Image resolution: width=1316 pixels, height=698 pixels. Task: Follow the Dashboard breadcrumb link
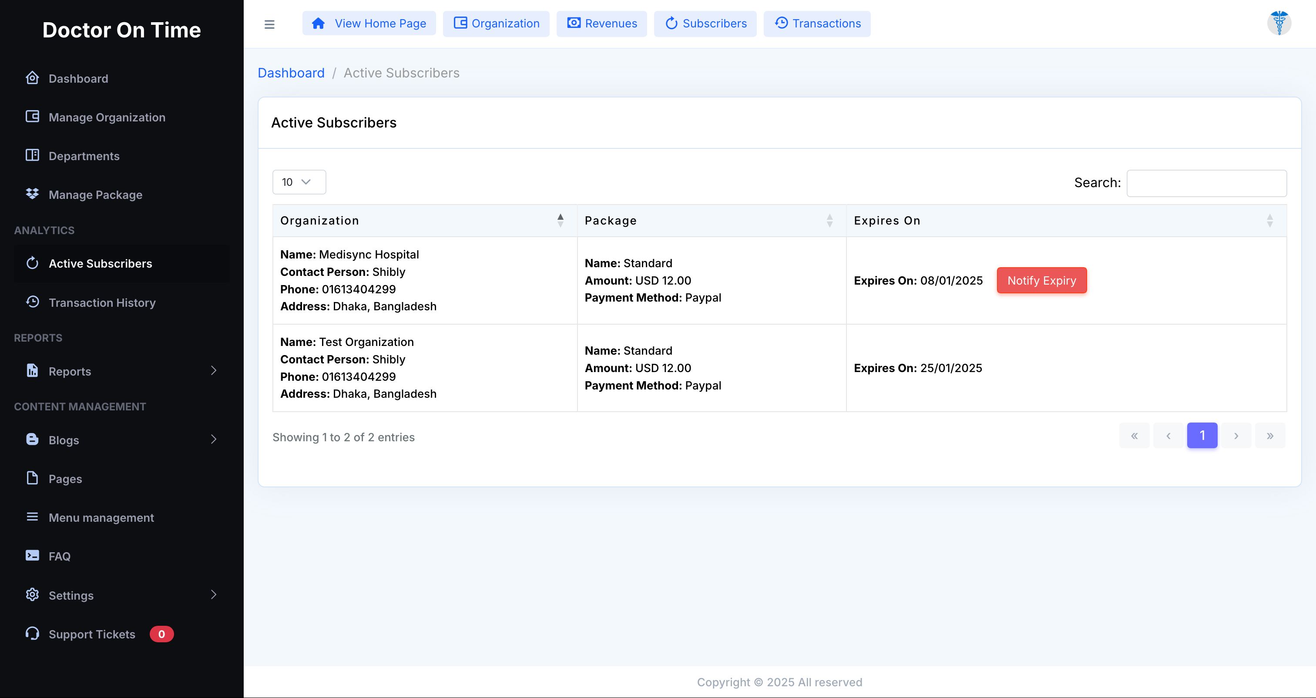pos(291,73)
